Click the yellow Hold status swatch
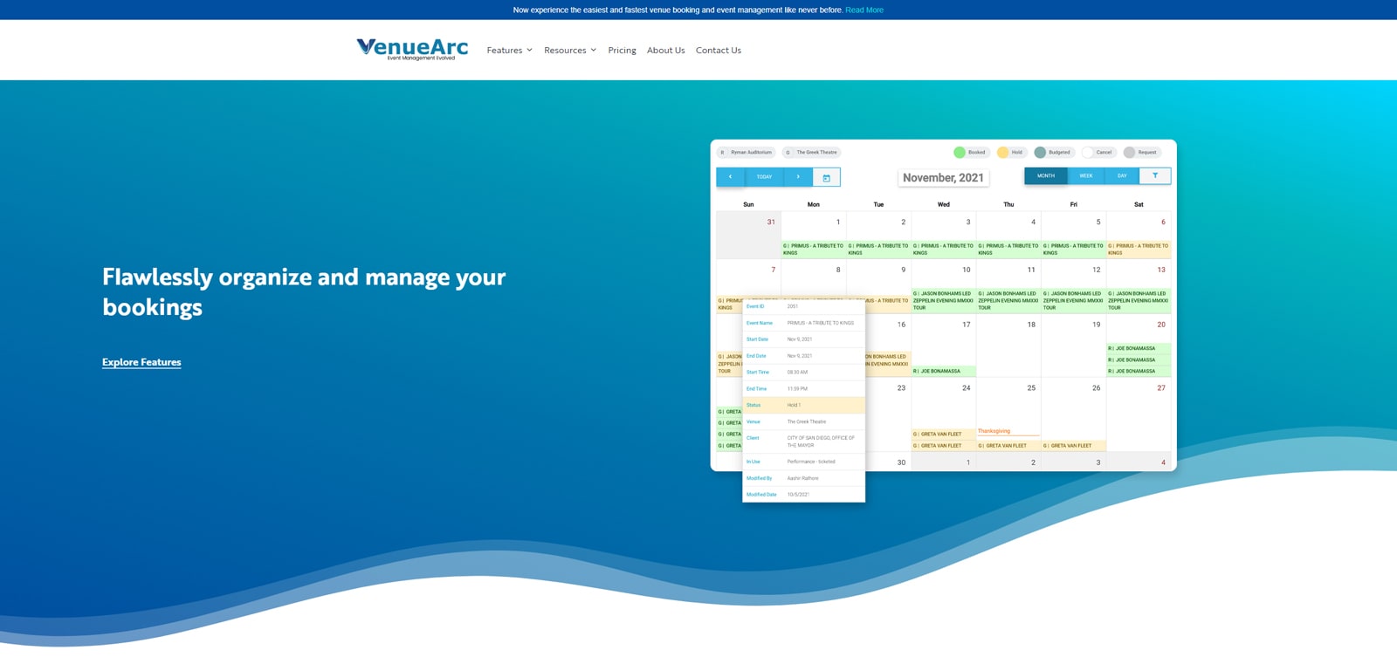1397x664 pixels. (x=1003, y=153)
